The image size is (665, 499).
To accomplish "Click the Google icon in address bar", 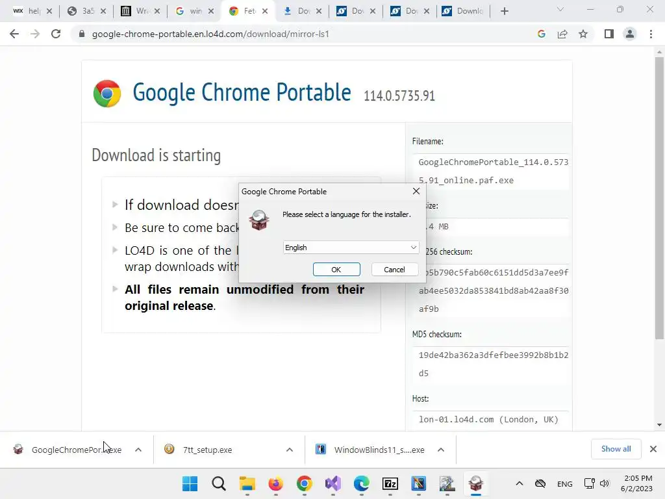I will [541, 34].
